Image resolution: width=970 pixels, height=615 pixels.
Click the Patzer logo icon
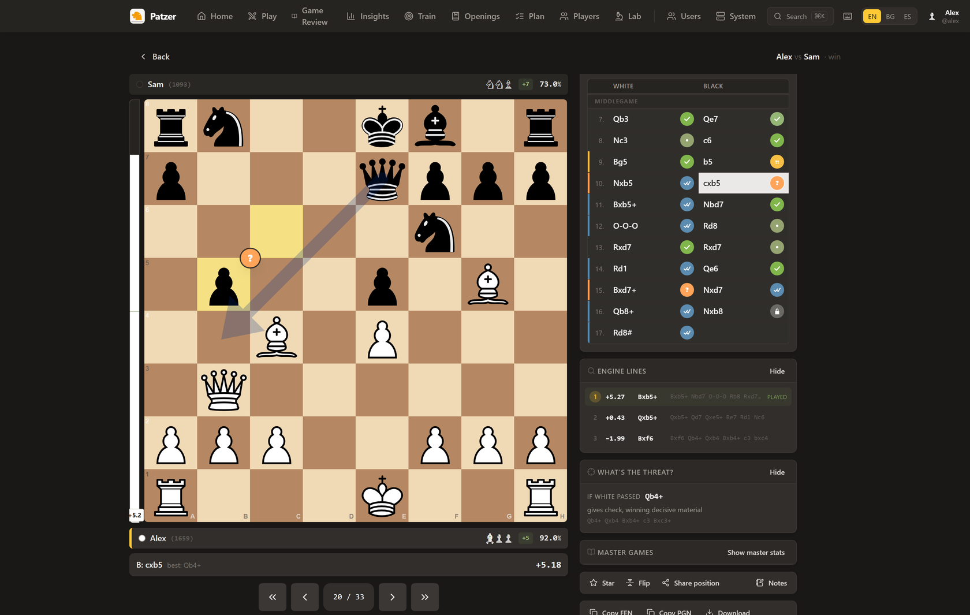coord(137,16)
